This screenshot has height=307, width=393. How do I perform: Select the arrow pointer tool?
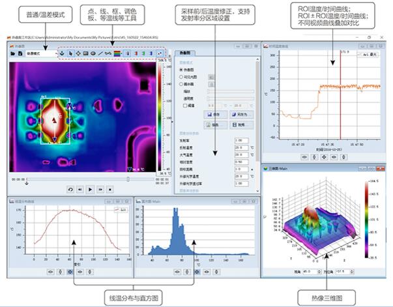tap(69, 53)
